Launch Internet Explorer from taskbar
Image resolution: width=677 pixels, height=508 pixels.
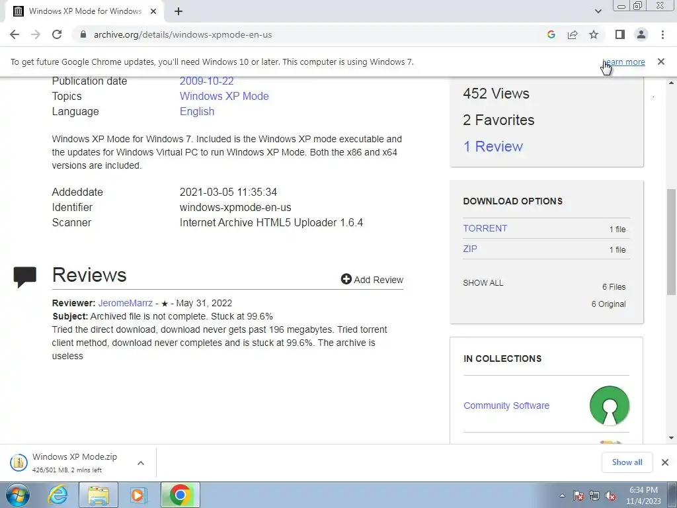[x=58, y=495]
